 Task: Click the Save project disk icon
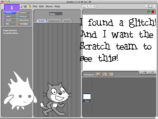(25, 6)
